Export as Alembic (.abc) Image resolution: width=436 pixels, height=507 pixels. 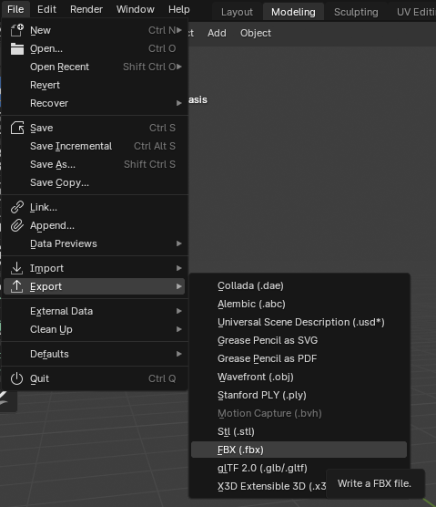pyautogui.click(x=299, y=304)
